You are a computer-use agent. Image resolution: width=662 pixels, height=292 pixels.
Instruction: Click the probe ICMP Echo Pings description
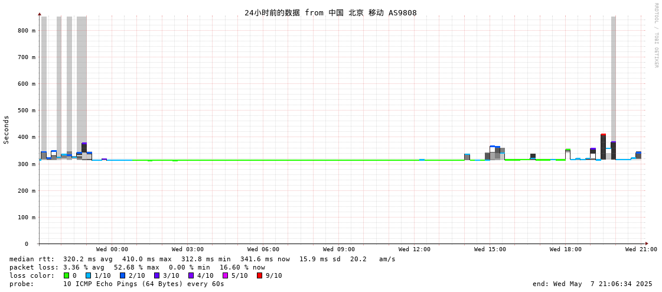pyautogui.click(x=144, y=284)
